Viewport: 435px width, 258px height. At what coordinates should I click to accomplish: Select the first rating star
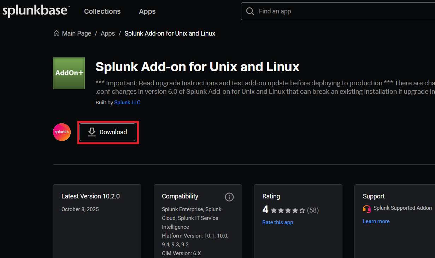coord(274,210)
